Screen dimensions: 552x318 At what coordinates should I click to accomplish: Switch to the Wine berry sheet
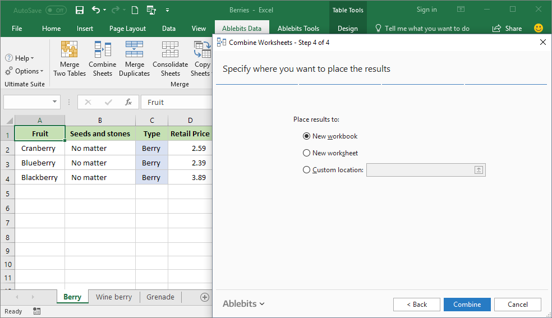click(x=114, y=297)
